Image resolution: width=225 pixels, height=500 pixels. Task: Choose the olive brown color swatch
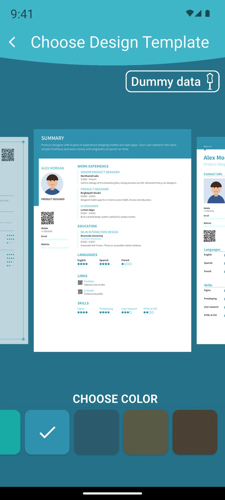tap(146, 432)
